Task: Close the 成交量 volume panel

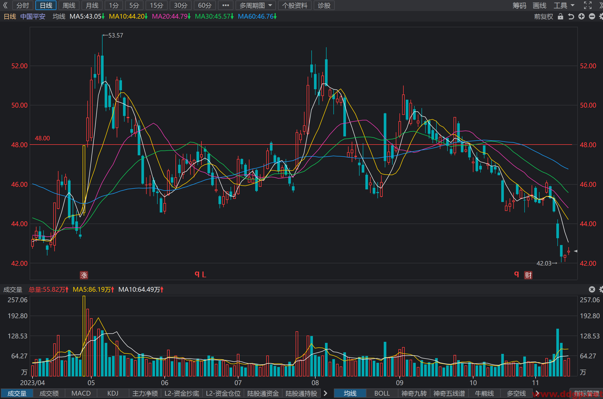Action: pos(592,289)
